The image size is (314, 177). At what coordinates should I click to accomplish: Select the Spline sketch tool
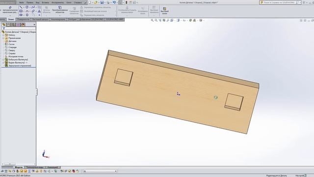(33, 7)
